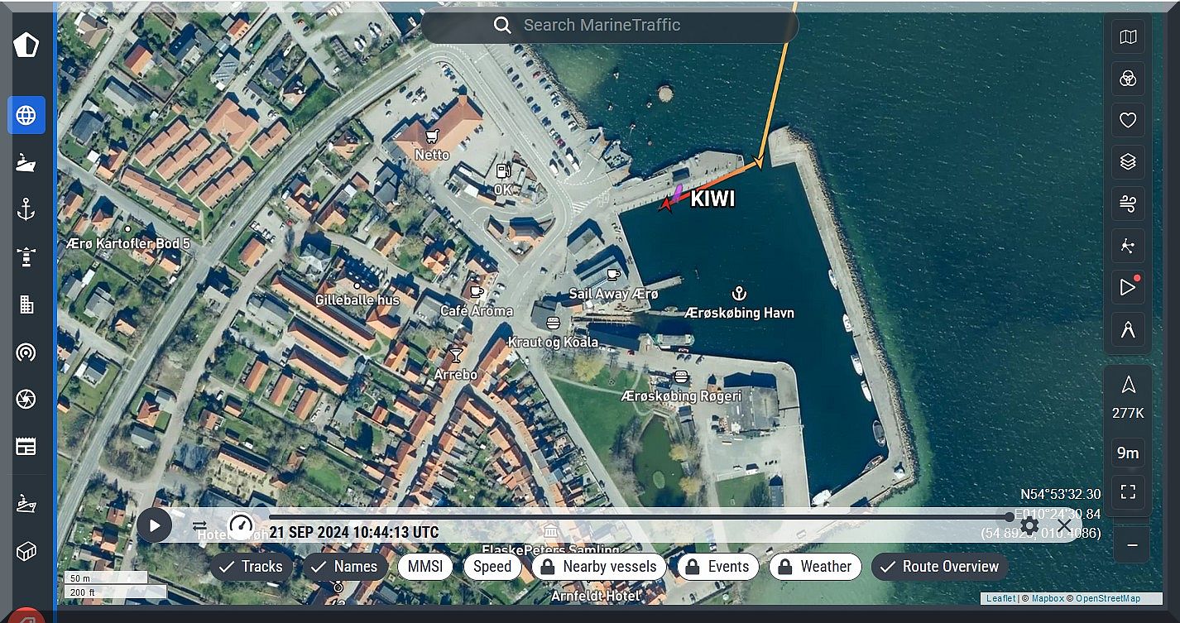This screenshot has height=623, width=1180.
Task: Open the base map type selector
Action: (x=1128, y=37)
